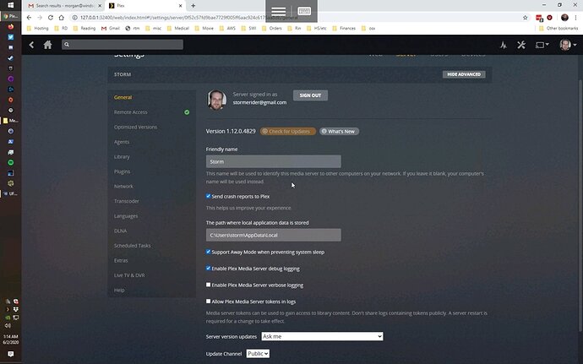Open Extras settings
Viewport: 583px width, 364px height.
(121, 261)
